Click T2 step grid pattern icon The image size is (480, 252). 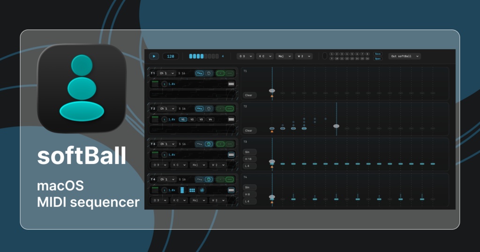coord(155,119)
